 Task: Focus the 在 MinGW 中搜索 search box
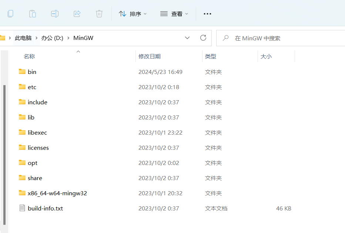point(281,38)
